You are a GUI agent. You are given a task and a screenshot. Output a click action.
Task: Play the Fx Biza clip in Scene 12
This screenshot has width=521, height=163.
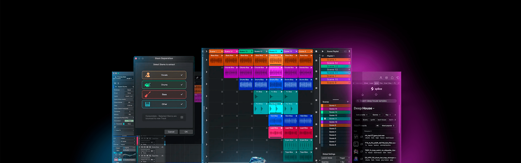(267, 92)
